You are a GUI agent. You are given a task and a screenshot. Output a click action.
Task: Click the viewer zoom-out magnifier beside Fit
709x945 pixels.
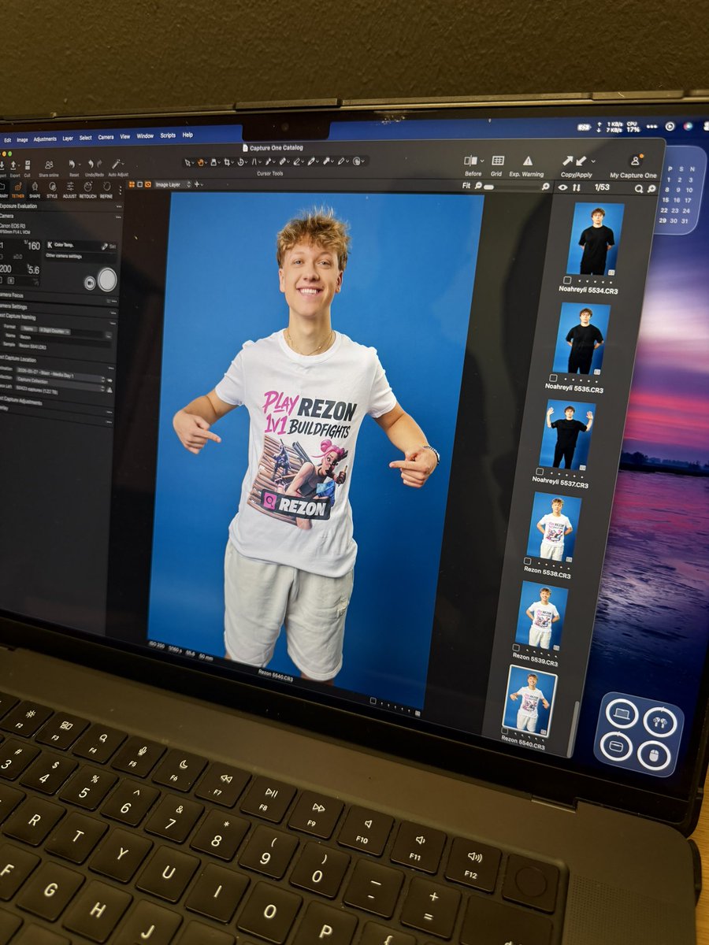(478, 186)
